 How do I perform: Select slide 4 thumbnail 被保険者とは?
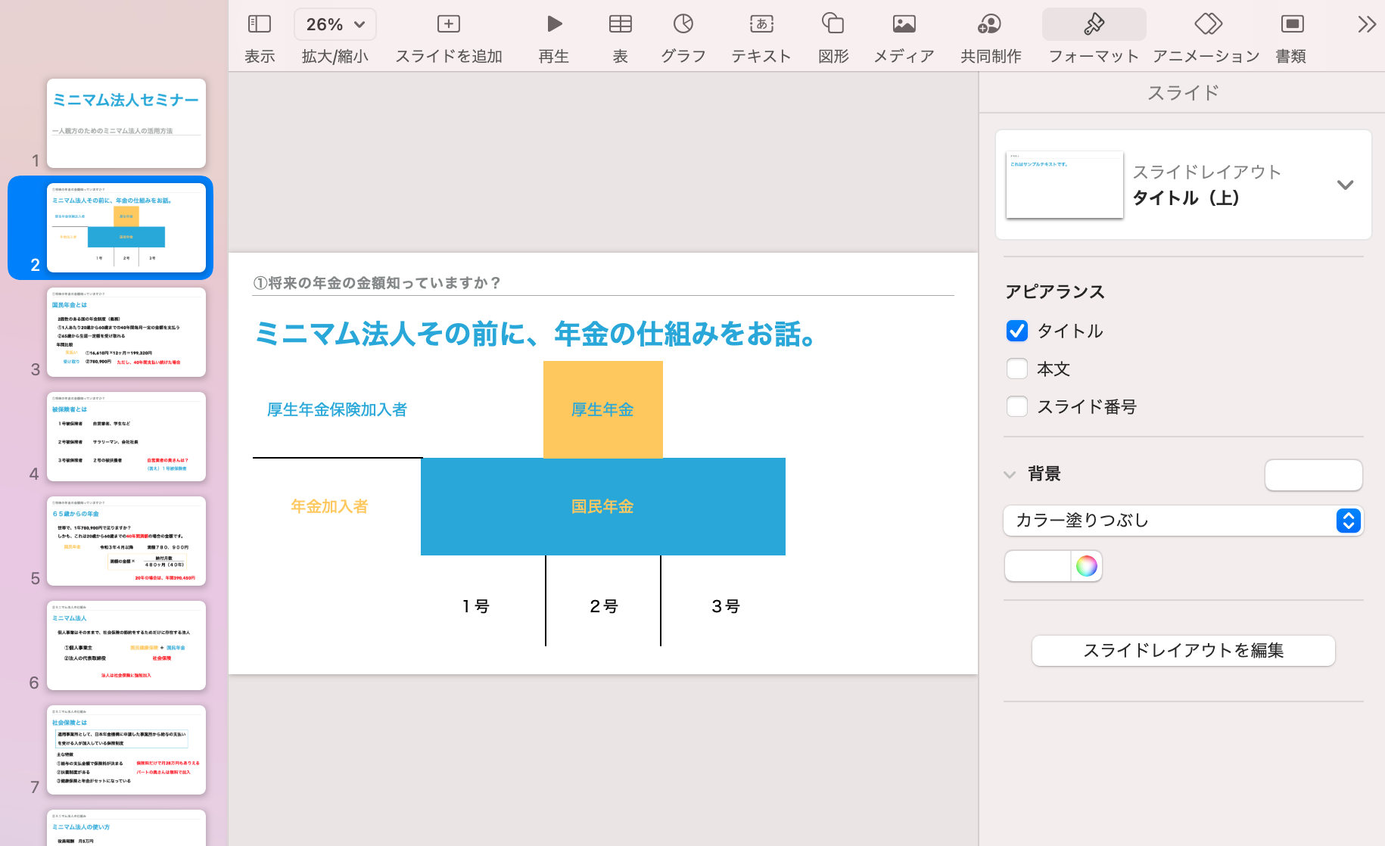126,437
